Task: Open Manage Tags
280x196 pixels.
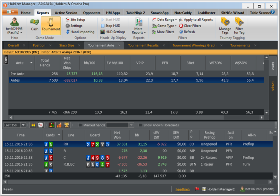Action: (225, 26)
